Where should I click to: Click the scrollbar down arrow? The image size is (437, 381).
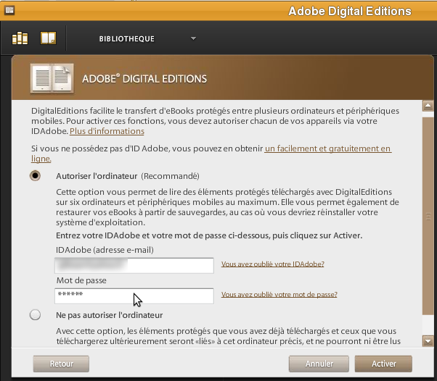[x=428, y=341]
